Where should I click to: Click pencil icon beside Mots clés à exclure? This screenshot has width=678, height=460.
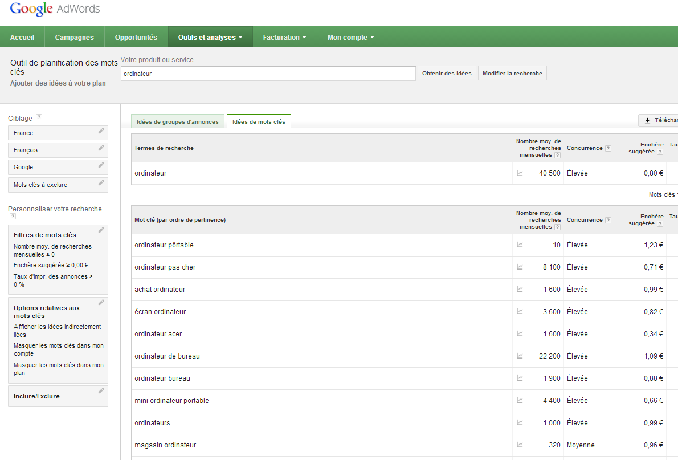point(101,183)
